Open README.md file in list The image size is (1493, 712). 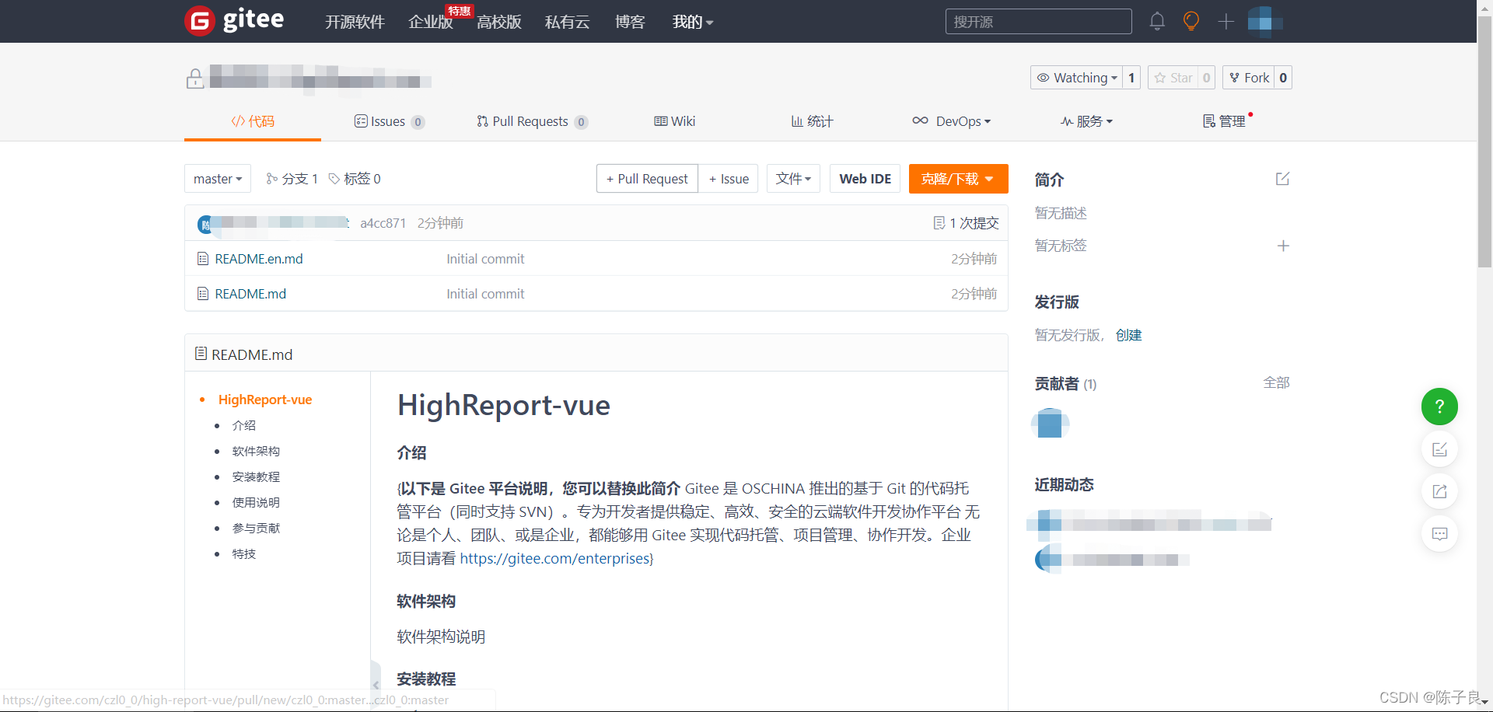pyautogui.click(x=250, y=294)
